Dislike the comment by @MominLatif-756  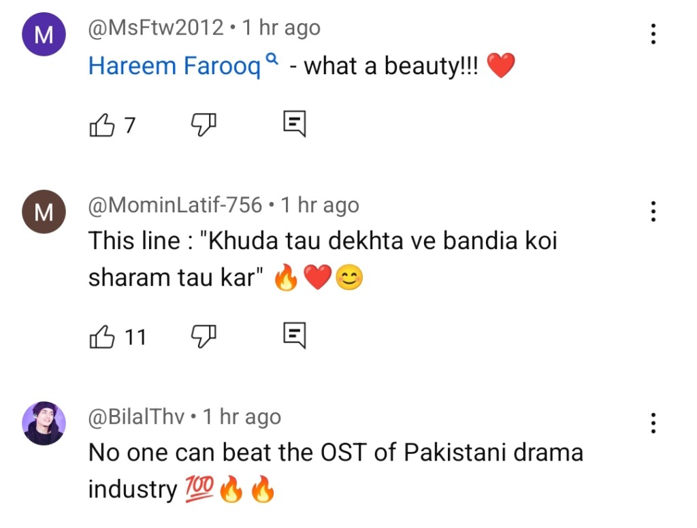pos(202,336)
